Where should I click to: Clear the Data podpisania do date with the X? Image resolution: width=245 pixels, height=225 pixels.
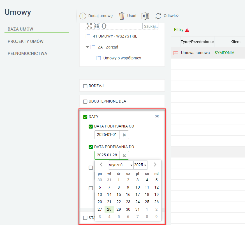pos(124,156)
